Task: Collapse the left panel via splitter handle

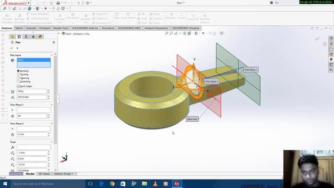Action: 58,99
